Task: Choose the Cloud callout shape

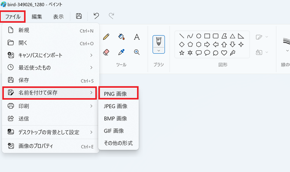Action: (216, 53)
